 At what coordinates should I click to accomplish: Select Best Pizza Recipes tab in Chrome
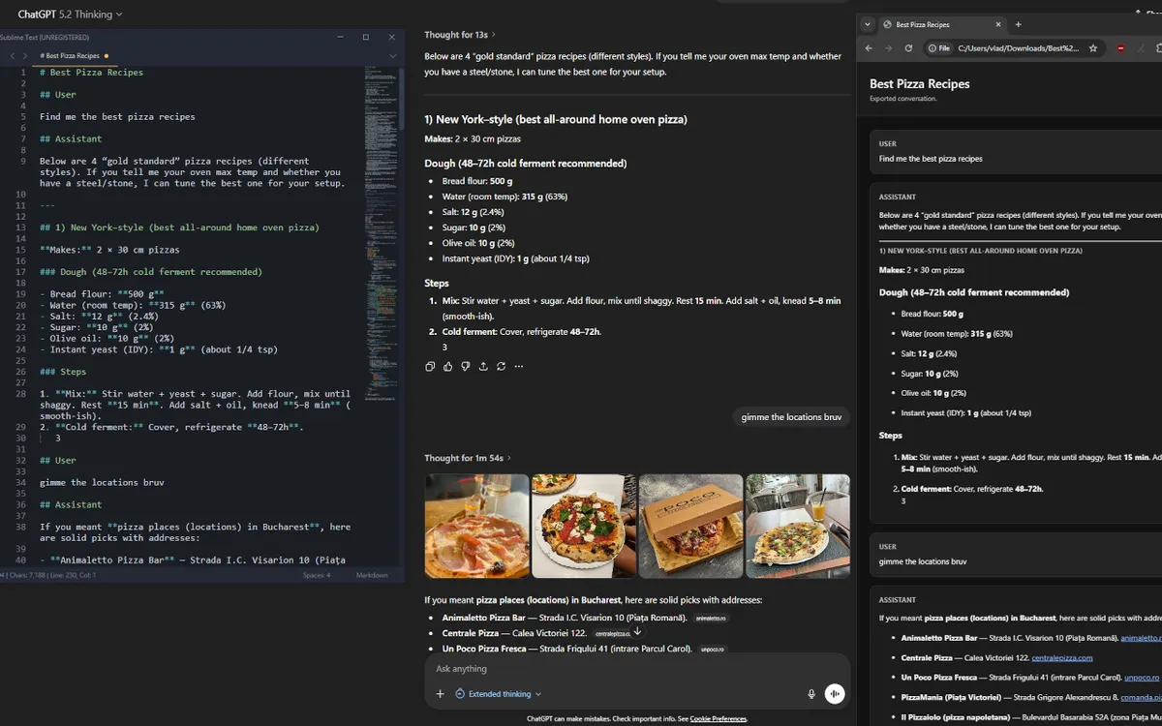930,24
